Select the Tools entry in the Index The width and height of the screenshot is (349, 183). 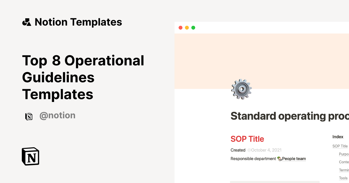[x=343, y=178]
